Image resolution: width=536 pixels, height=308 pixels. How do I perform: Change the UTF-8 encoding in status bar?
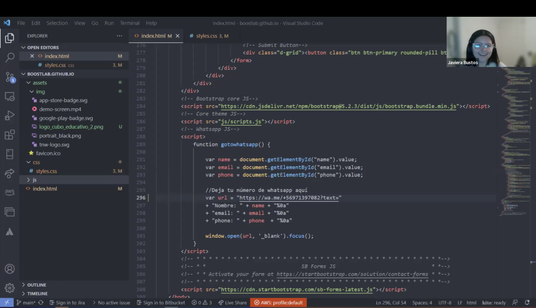445,303
